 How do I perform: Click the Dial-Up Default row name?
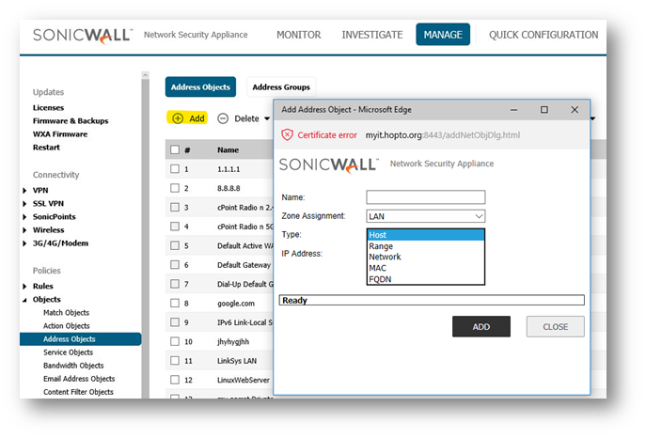[x=244, y=284]
